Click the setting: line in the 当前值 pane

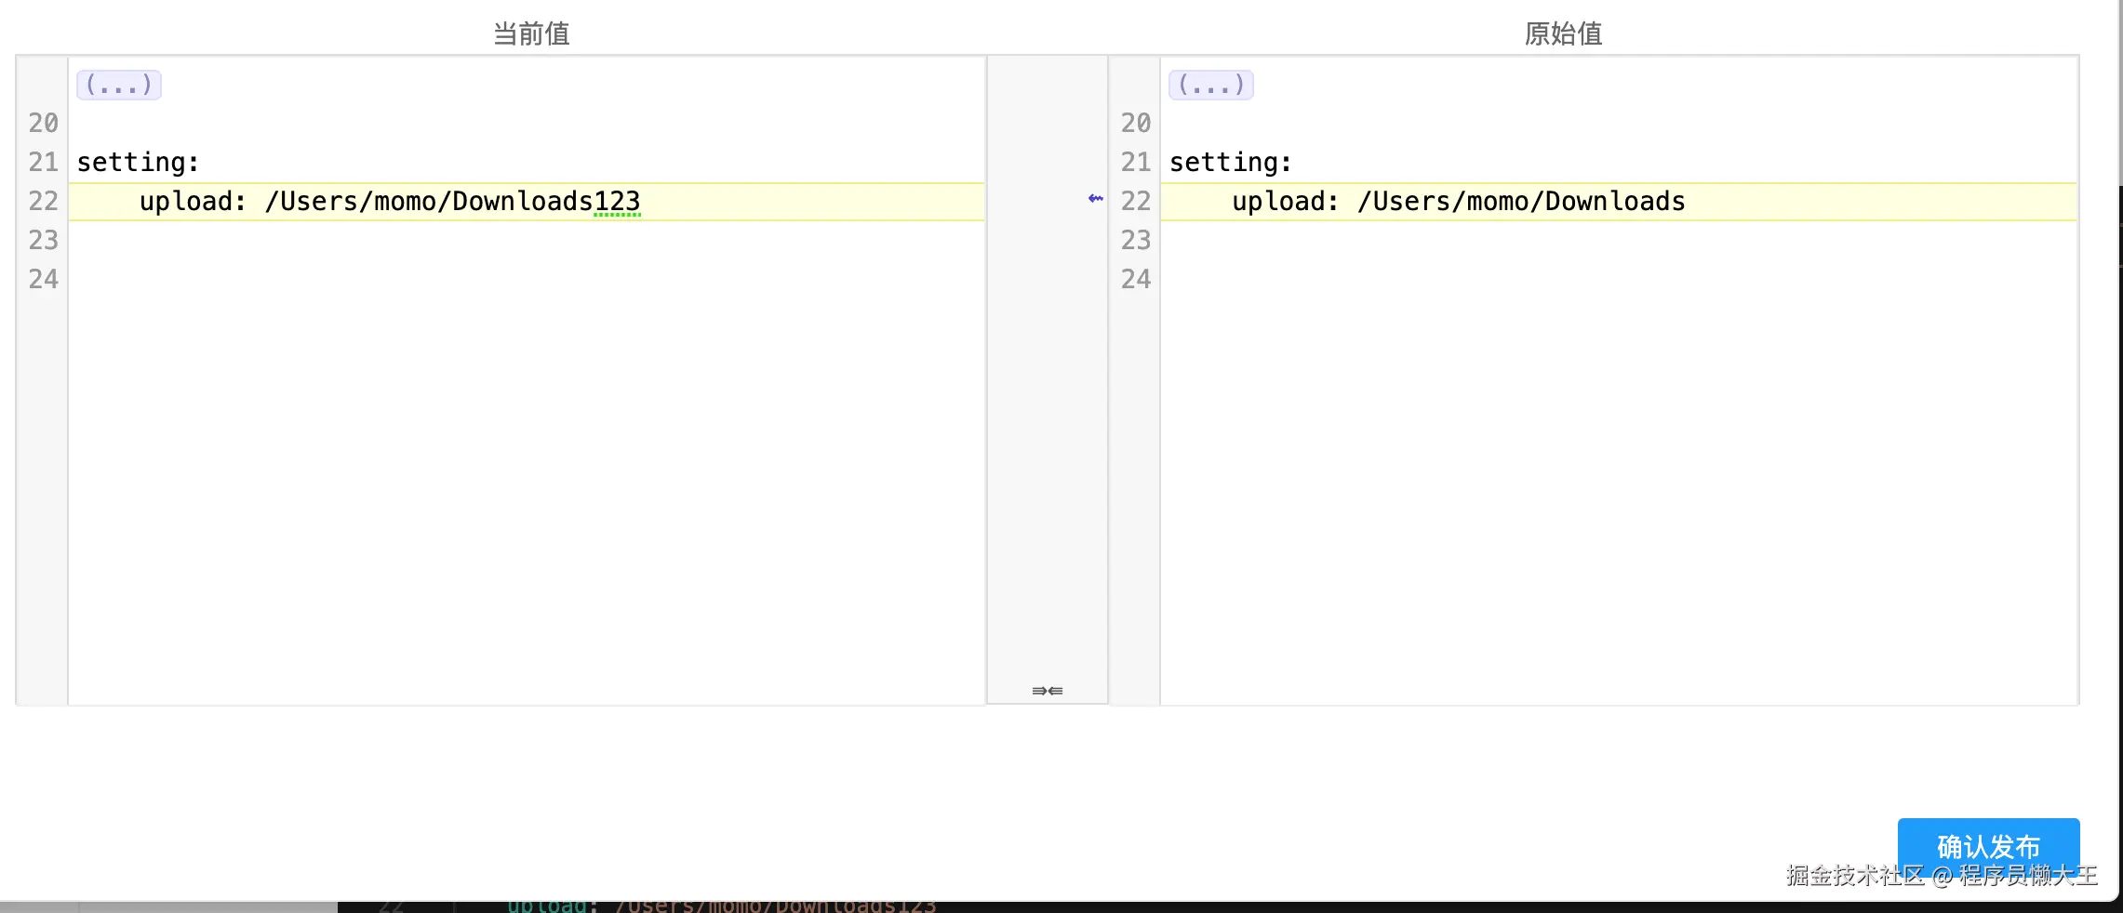[x=138, y=162]
